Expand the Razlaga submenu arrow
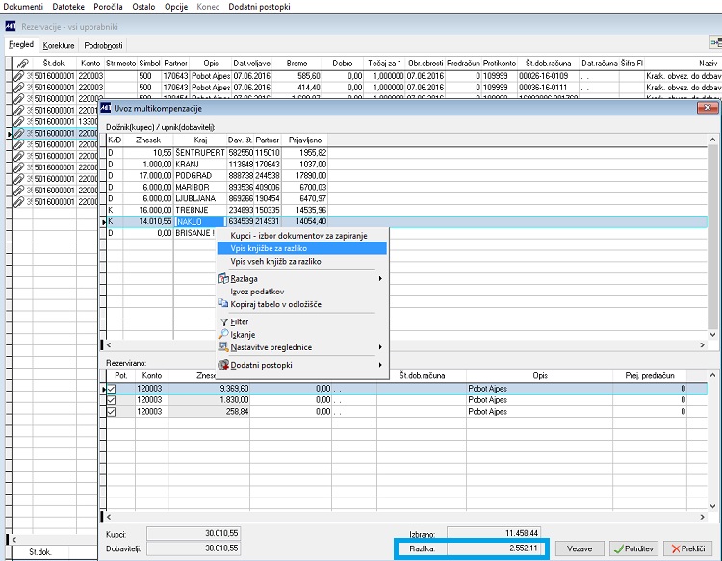722x561 pixels. coord(380,278)
